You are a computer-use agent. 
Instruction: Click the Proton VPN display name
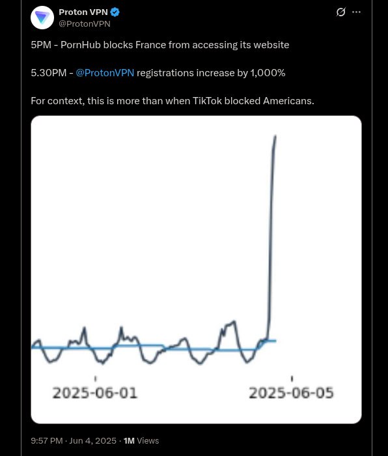[83, 12]
